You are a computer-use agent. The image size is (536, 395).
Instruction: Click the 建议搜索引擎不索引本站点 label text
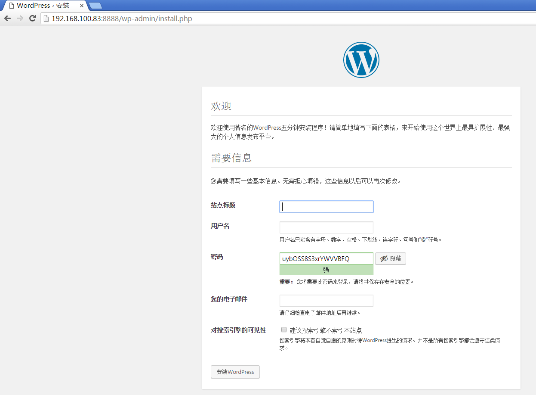[326, 330]
